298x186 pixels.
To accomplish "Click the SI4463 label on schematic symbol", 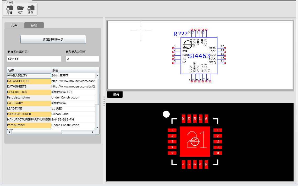I will point(199,56).
